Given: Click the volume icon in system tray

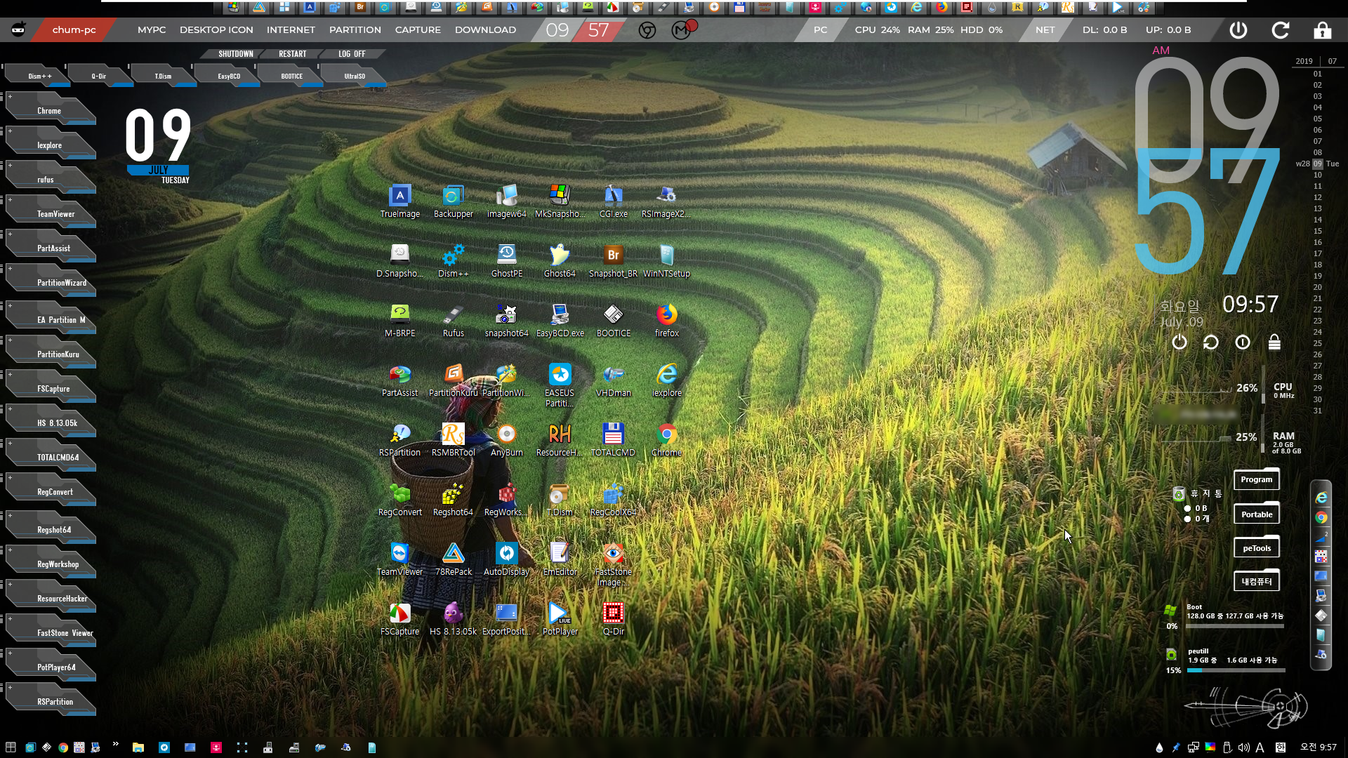Looking at the screenshot, I should click(x=1243, y=747).
